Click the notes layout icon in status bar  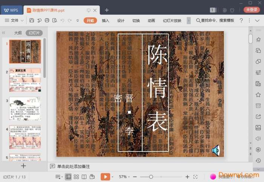[58, 177]
